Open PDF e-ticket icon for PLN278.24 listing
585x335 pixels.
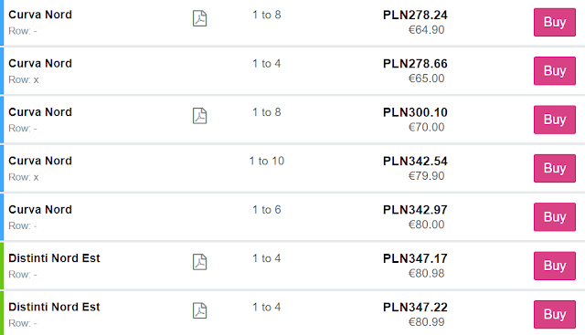199,18
